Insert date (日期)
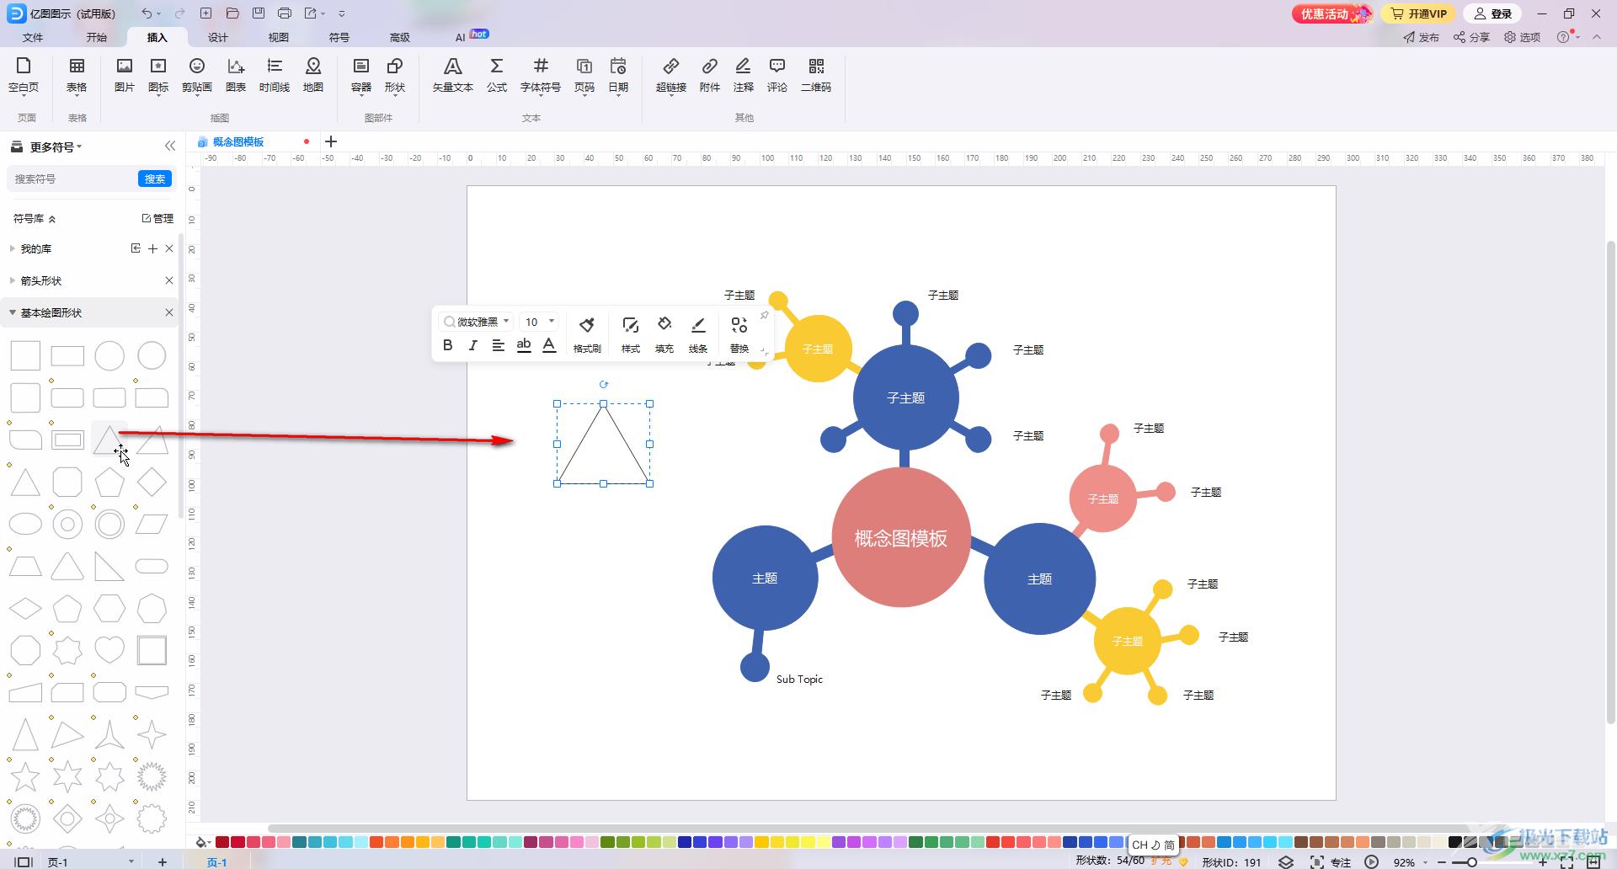 pos(618,75)
